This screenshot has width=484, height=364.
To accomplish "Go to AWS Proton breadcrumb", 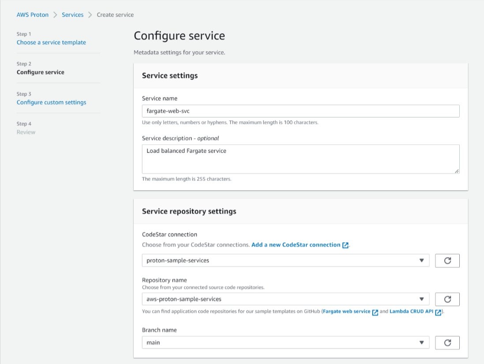I will [32, 15].
